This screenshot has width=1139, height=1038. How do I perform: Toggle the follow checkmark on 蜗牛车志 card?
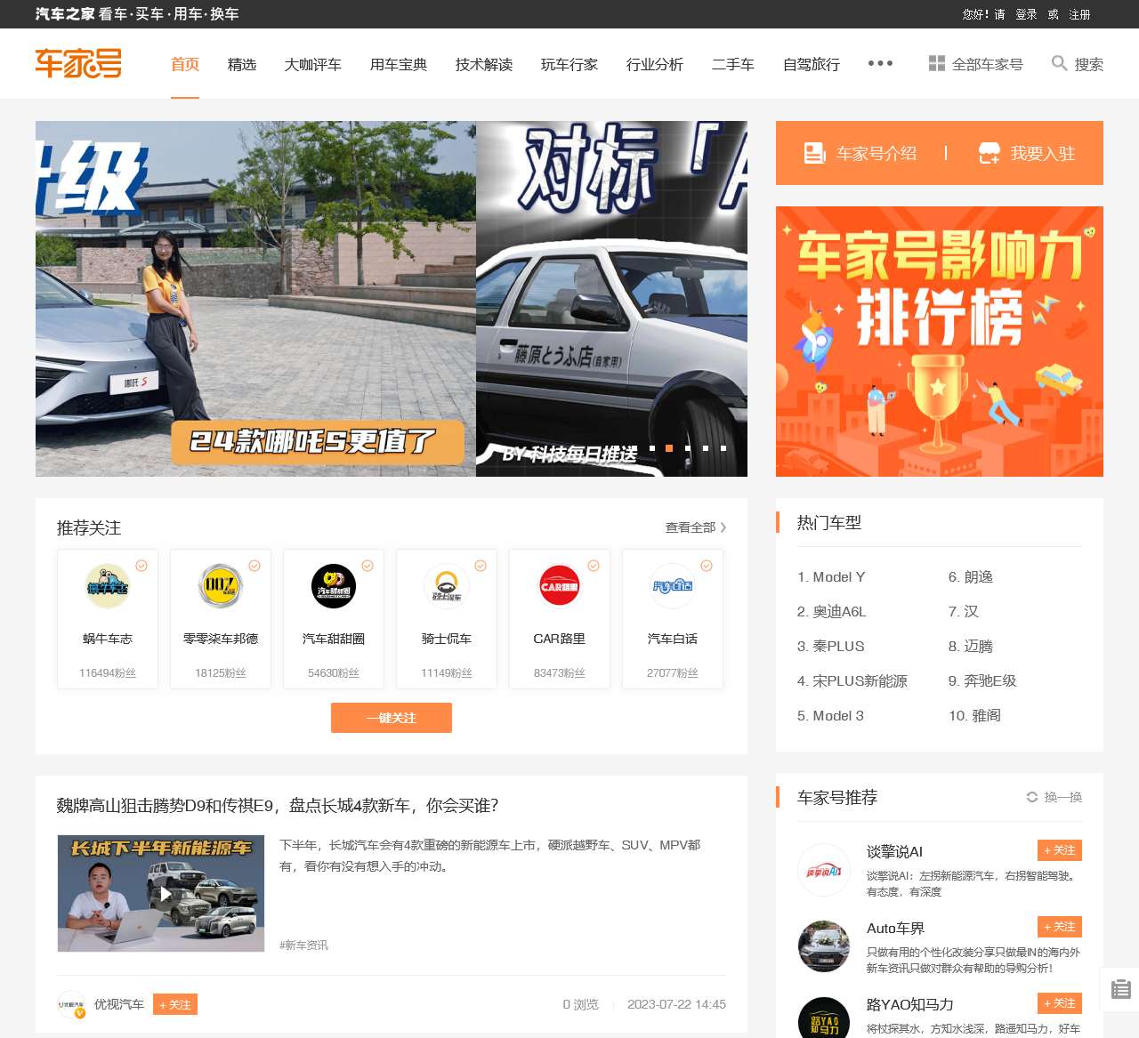(141, 566)
